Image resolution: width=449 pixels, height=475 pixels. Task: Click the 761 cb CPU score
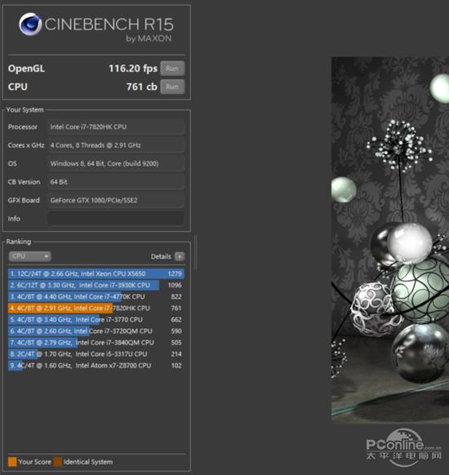141,87
